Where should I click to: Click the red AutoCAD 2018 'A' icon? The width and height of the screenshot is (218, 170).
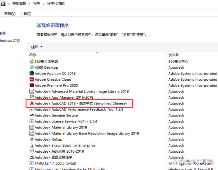coord(32,103)
